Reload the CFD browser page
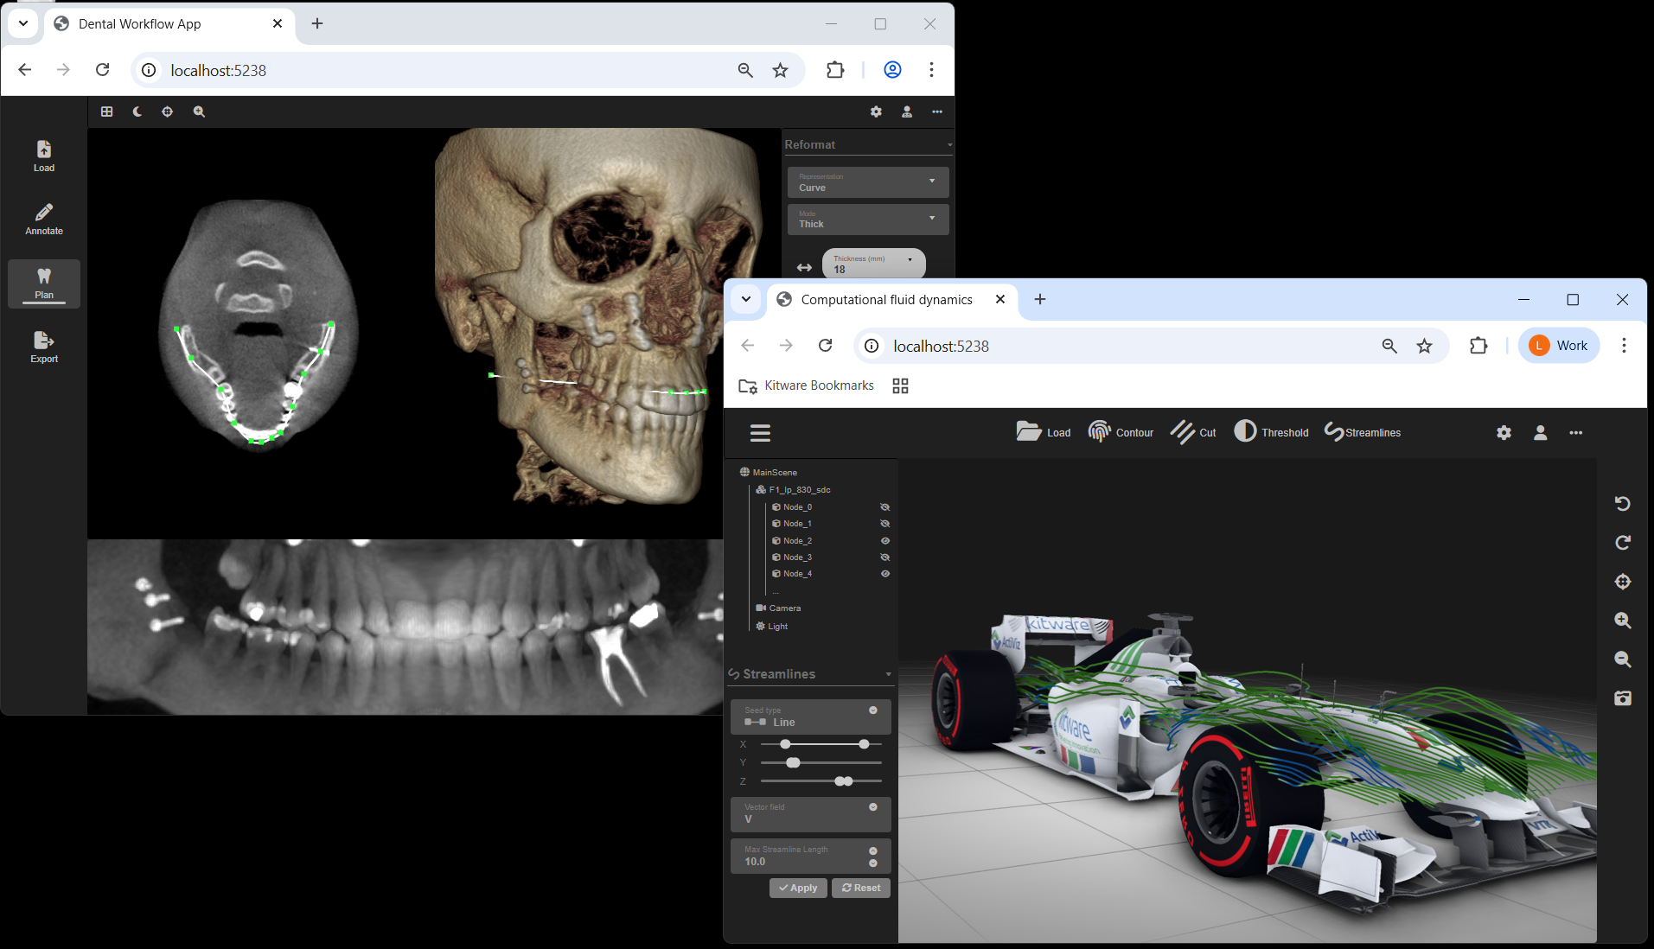Viewport: 1654px width, 949px height. 826,346
